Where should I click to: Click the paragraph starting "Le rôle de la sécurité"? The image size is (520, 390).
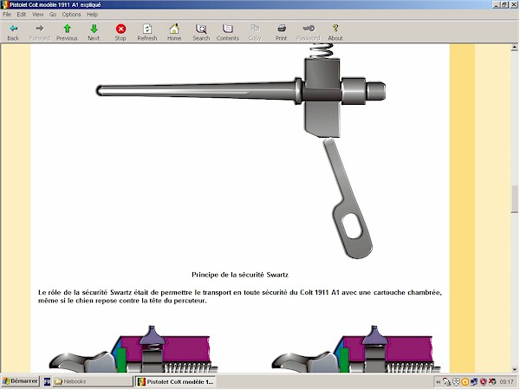coord(240,296)
